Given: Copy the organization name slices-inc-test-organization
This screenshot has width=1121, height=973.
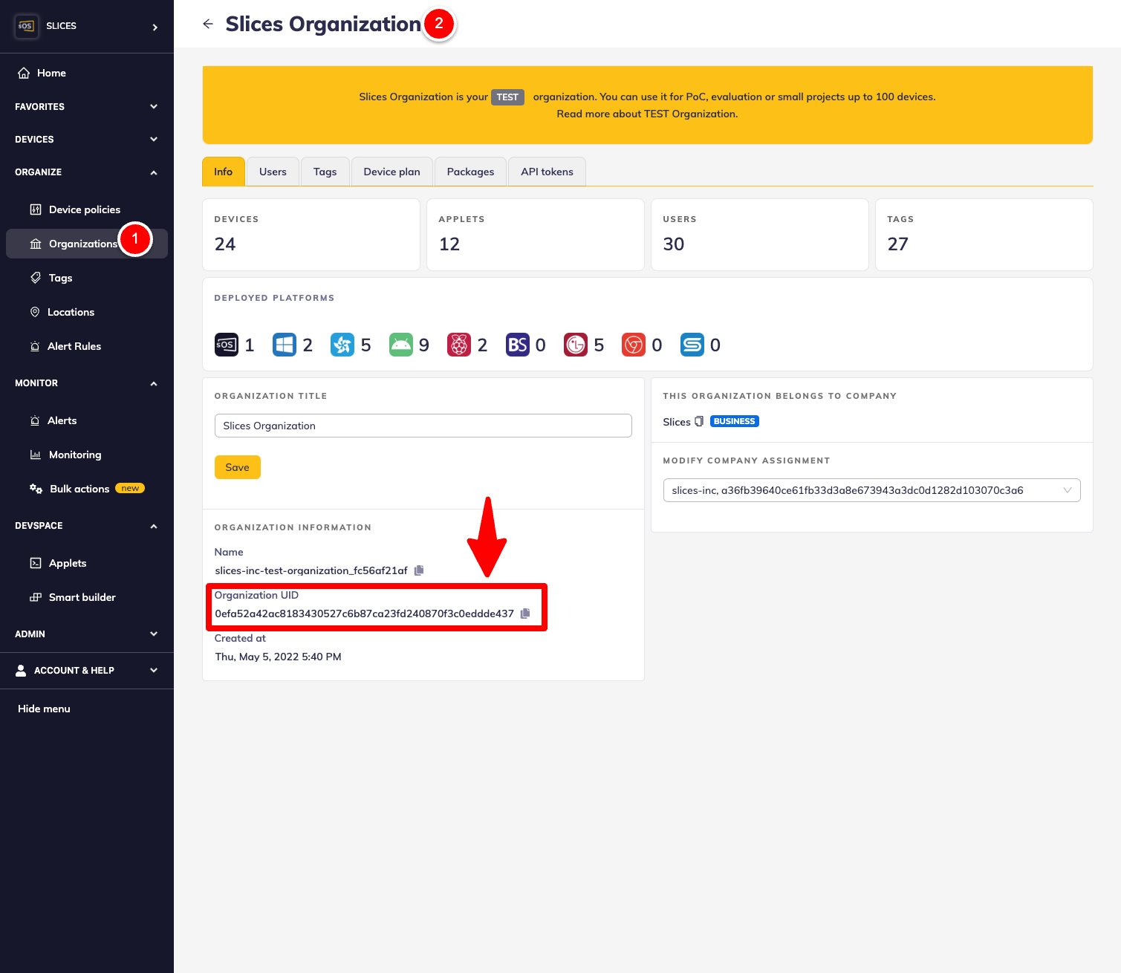Looking at the screenshot, I should (x=419, y=570).
